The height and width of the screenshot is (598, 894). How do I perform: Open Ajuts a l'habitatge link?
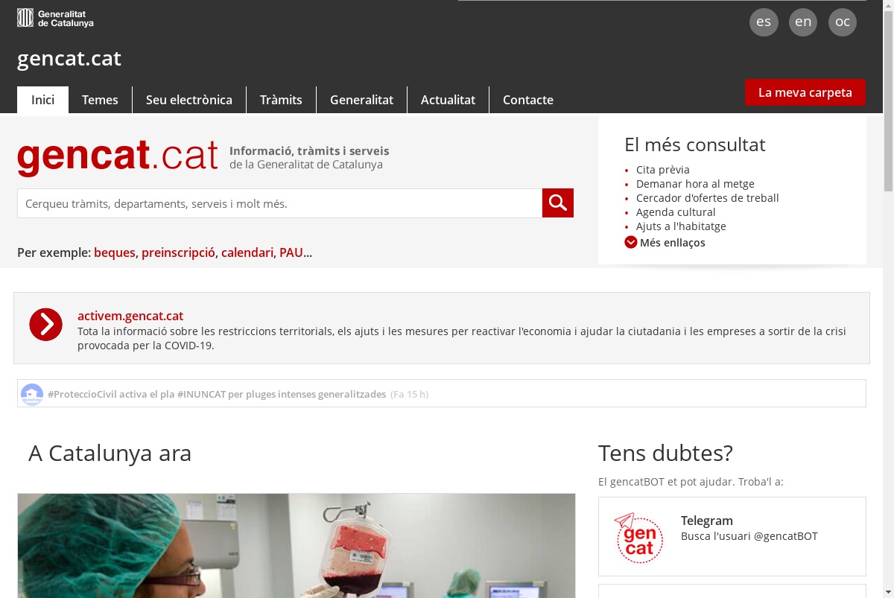click(x=681, y=226)
